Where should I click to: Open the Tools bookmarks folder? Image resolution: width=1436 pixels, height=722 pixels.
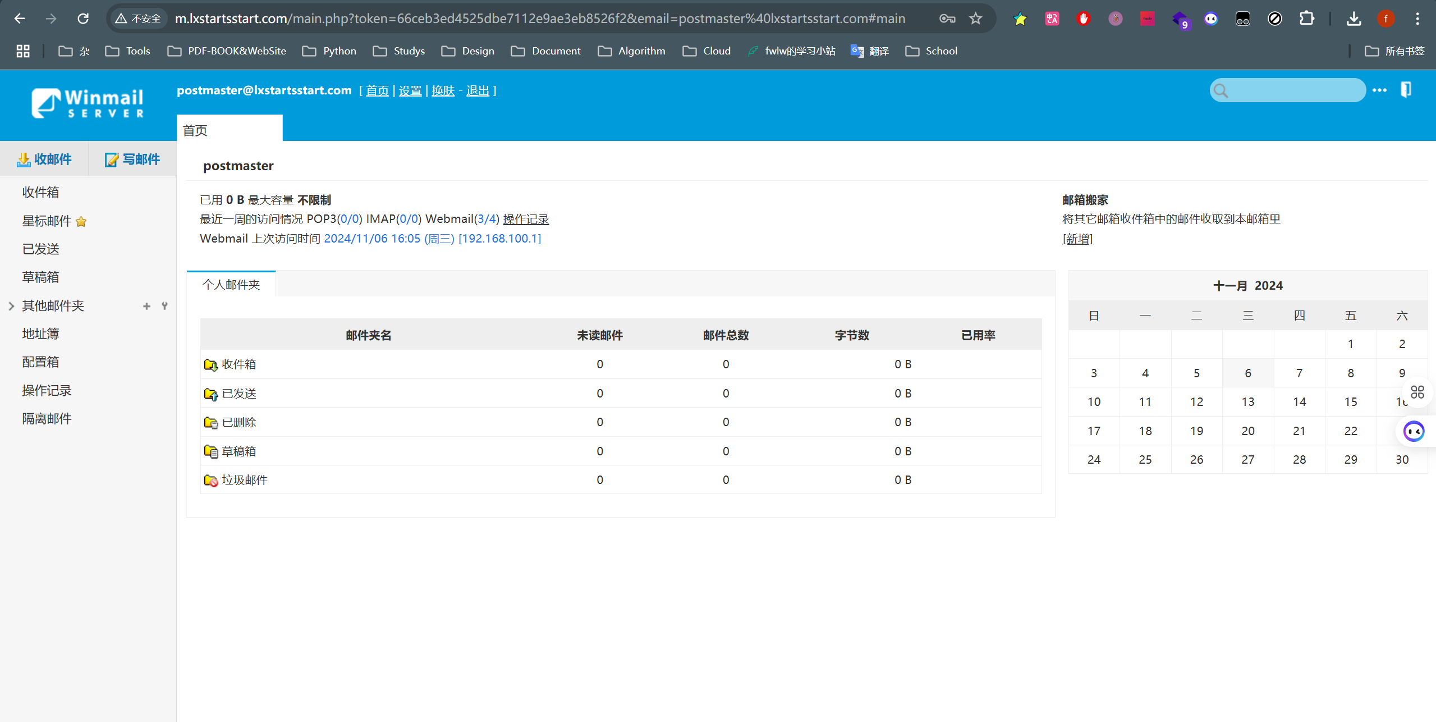click(x=128, y=51)
